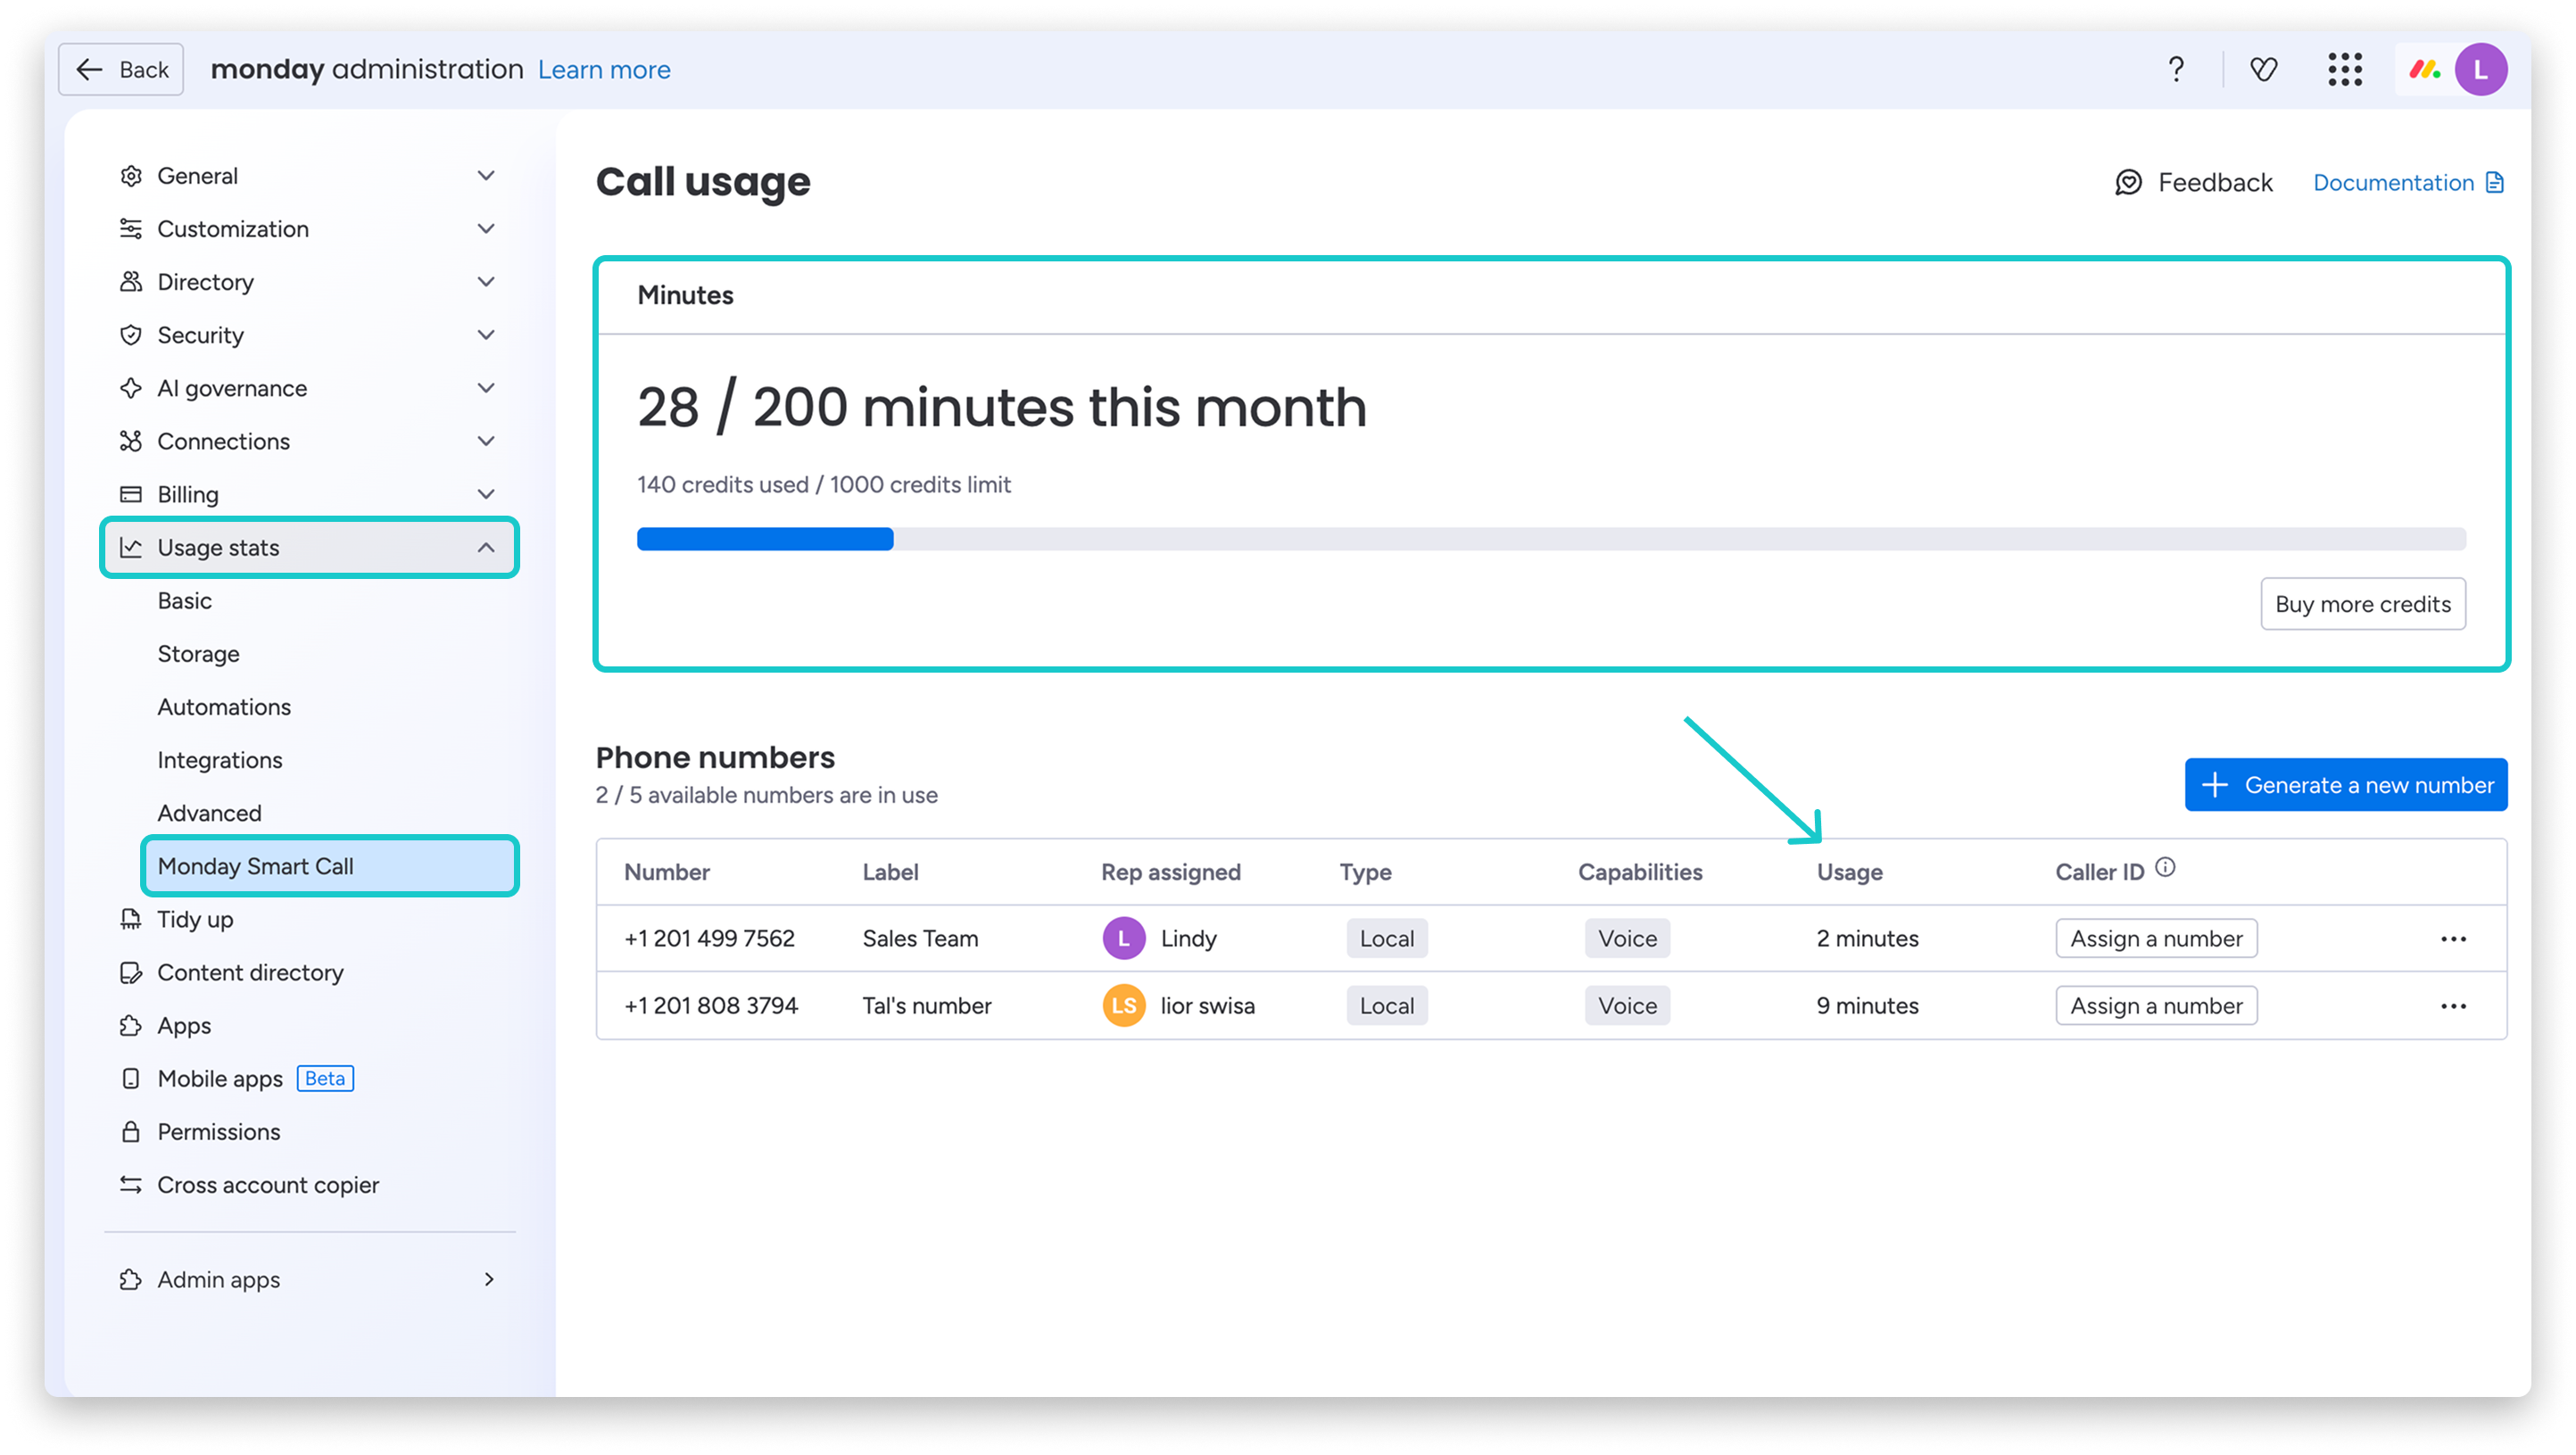Click the heart favorites icon in header
2576x1455 pixels.
(2263, 69)
